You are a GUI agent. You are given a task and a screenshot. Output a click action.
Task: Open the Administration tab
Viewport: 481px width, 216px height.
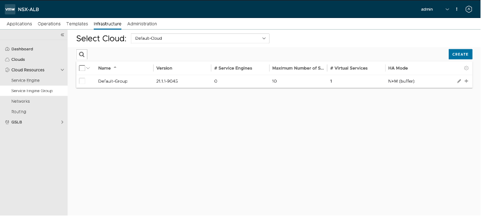pos(142,24)
